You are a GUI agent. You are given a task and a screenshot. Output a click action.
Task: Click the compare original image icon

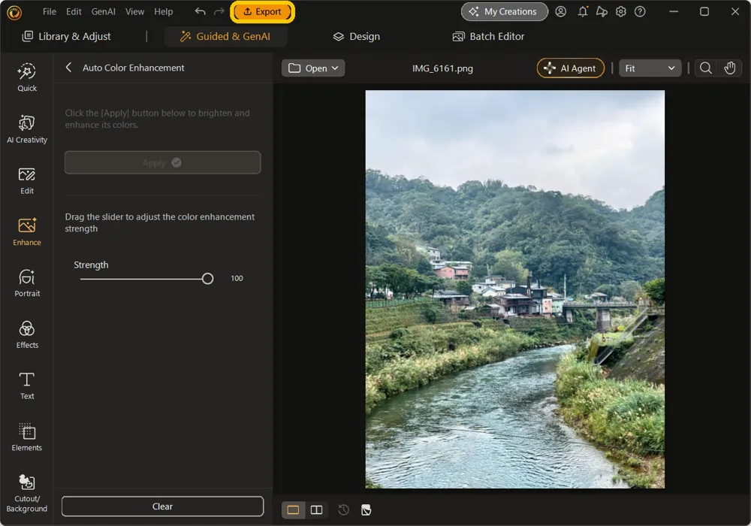366,509
